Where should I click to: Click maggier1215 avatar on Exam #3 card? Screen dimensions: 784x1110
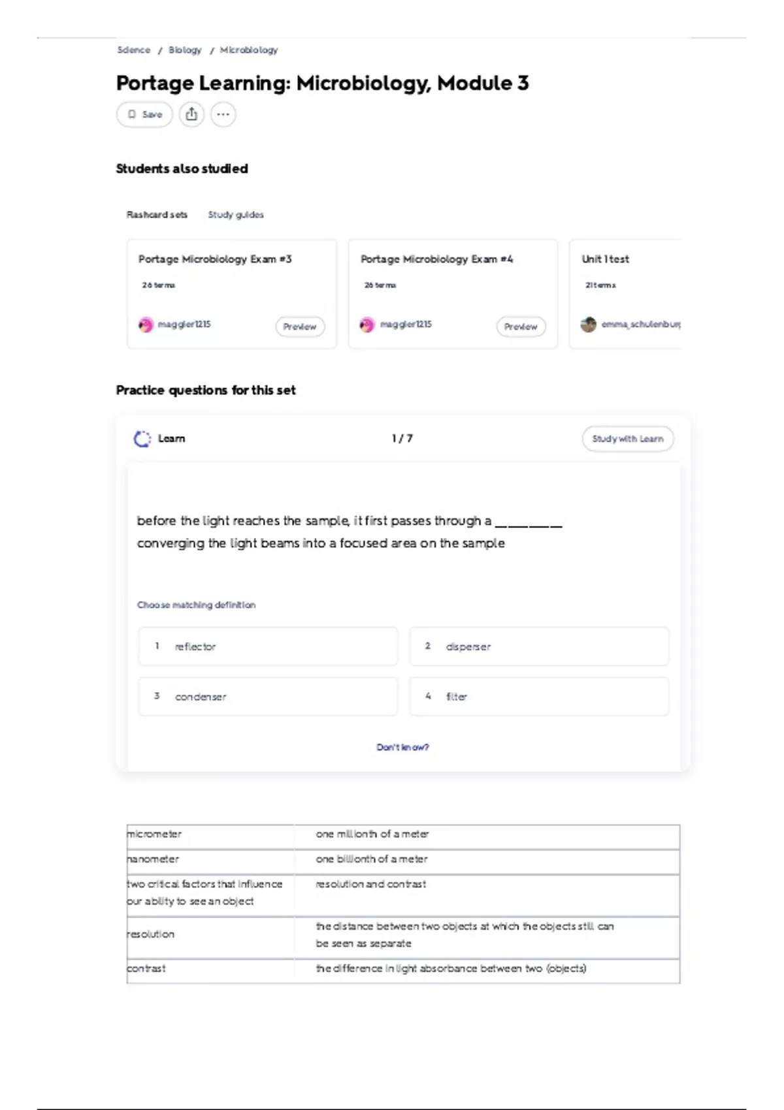point(146,325)
